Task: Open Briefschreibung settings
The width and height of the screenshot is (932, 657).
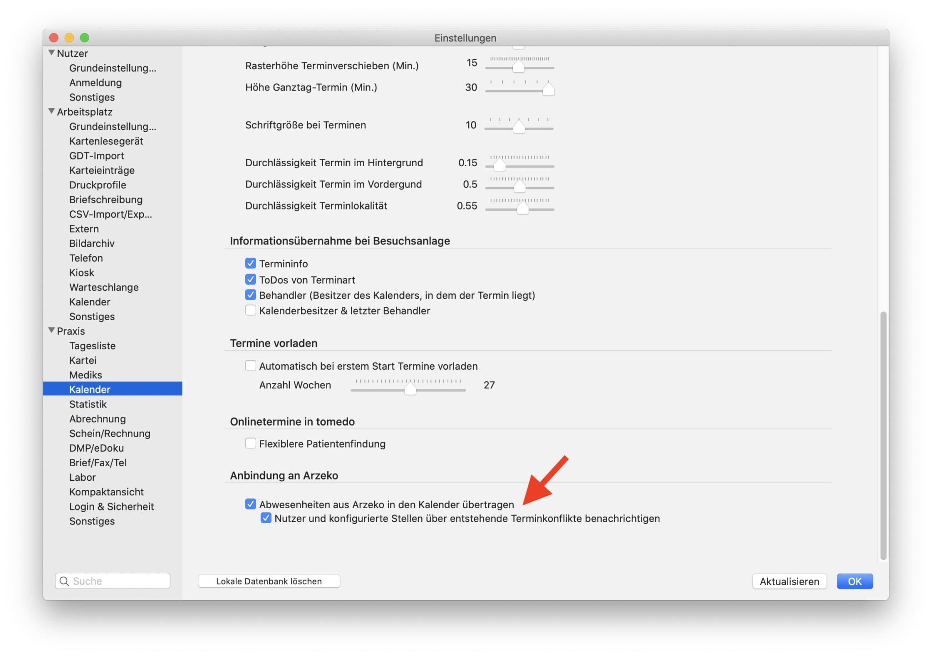Action: click(x=106, y=199)
